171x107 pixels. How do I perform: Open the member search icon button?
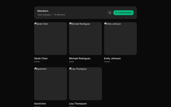coord(110,13)
